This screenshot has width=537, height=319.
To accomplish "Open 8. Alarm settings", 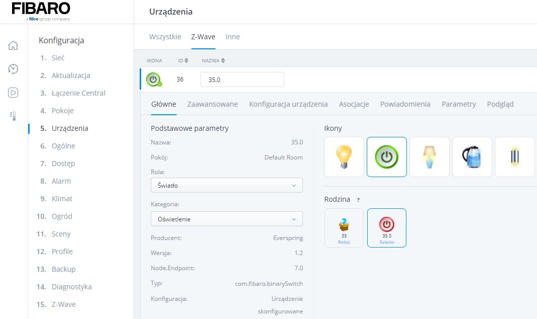I will coord(55,181).
